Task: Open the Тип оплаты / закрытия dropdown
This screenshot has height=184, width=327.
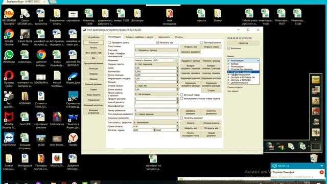Action: point(156,123)
